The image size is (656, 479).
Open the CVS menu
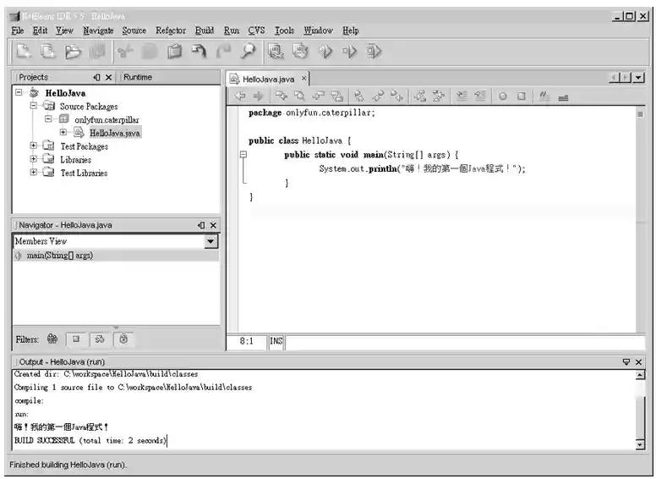point(256,30)
